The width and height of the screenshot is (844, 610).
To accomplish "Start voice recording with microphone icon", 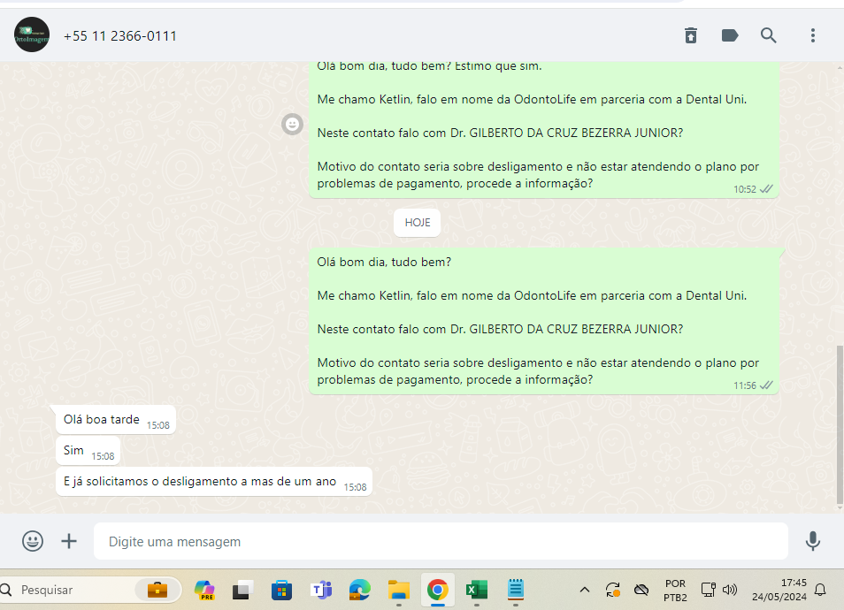I will (812, 541).
